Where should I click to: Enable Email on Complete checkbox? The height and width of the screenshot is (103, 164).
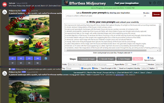[118, 68]
